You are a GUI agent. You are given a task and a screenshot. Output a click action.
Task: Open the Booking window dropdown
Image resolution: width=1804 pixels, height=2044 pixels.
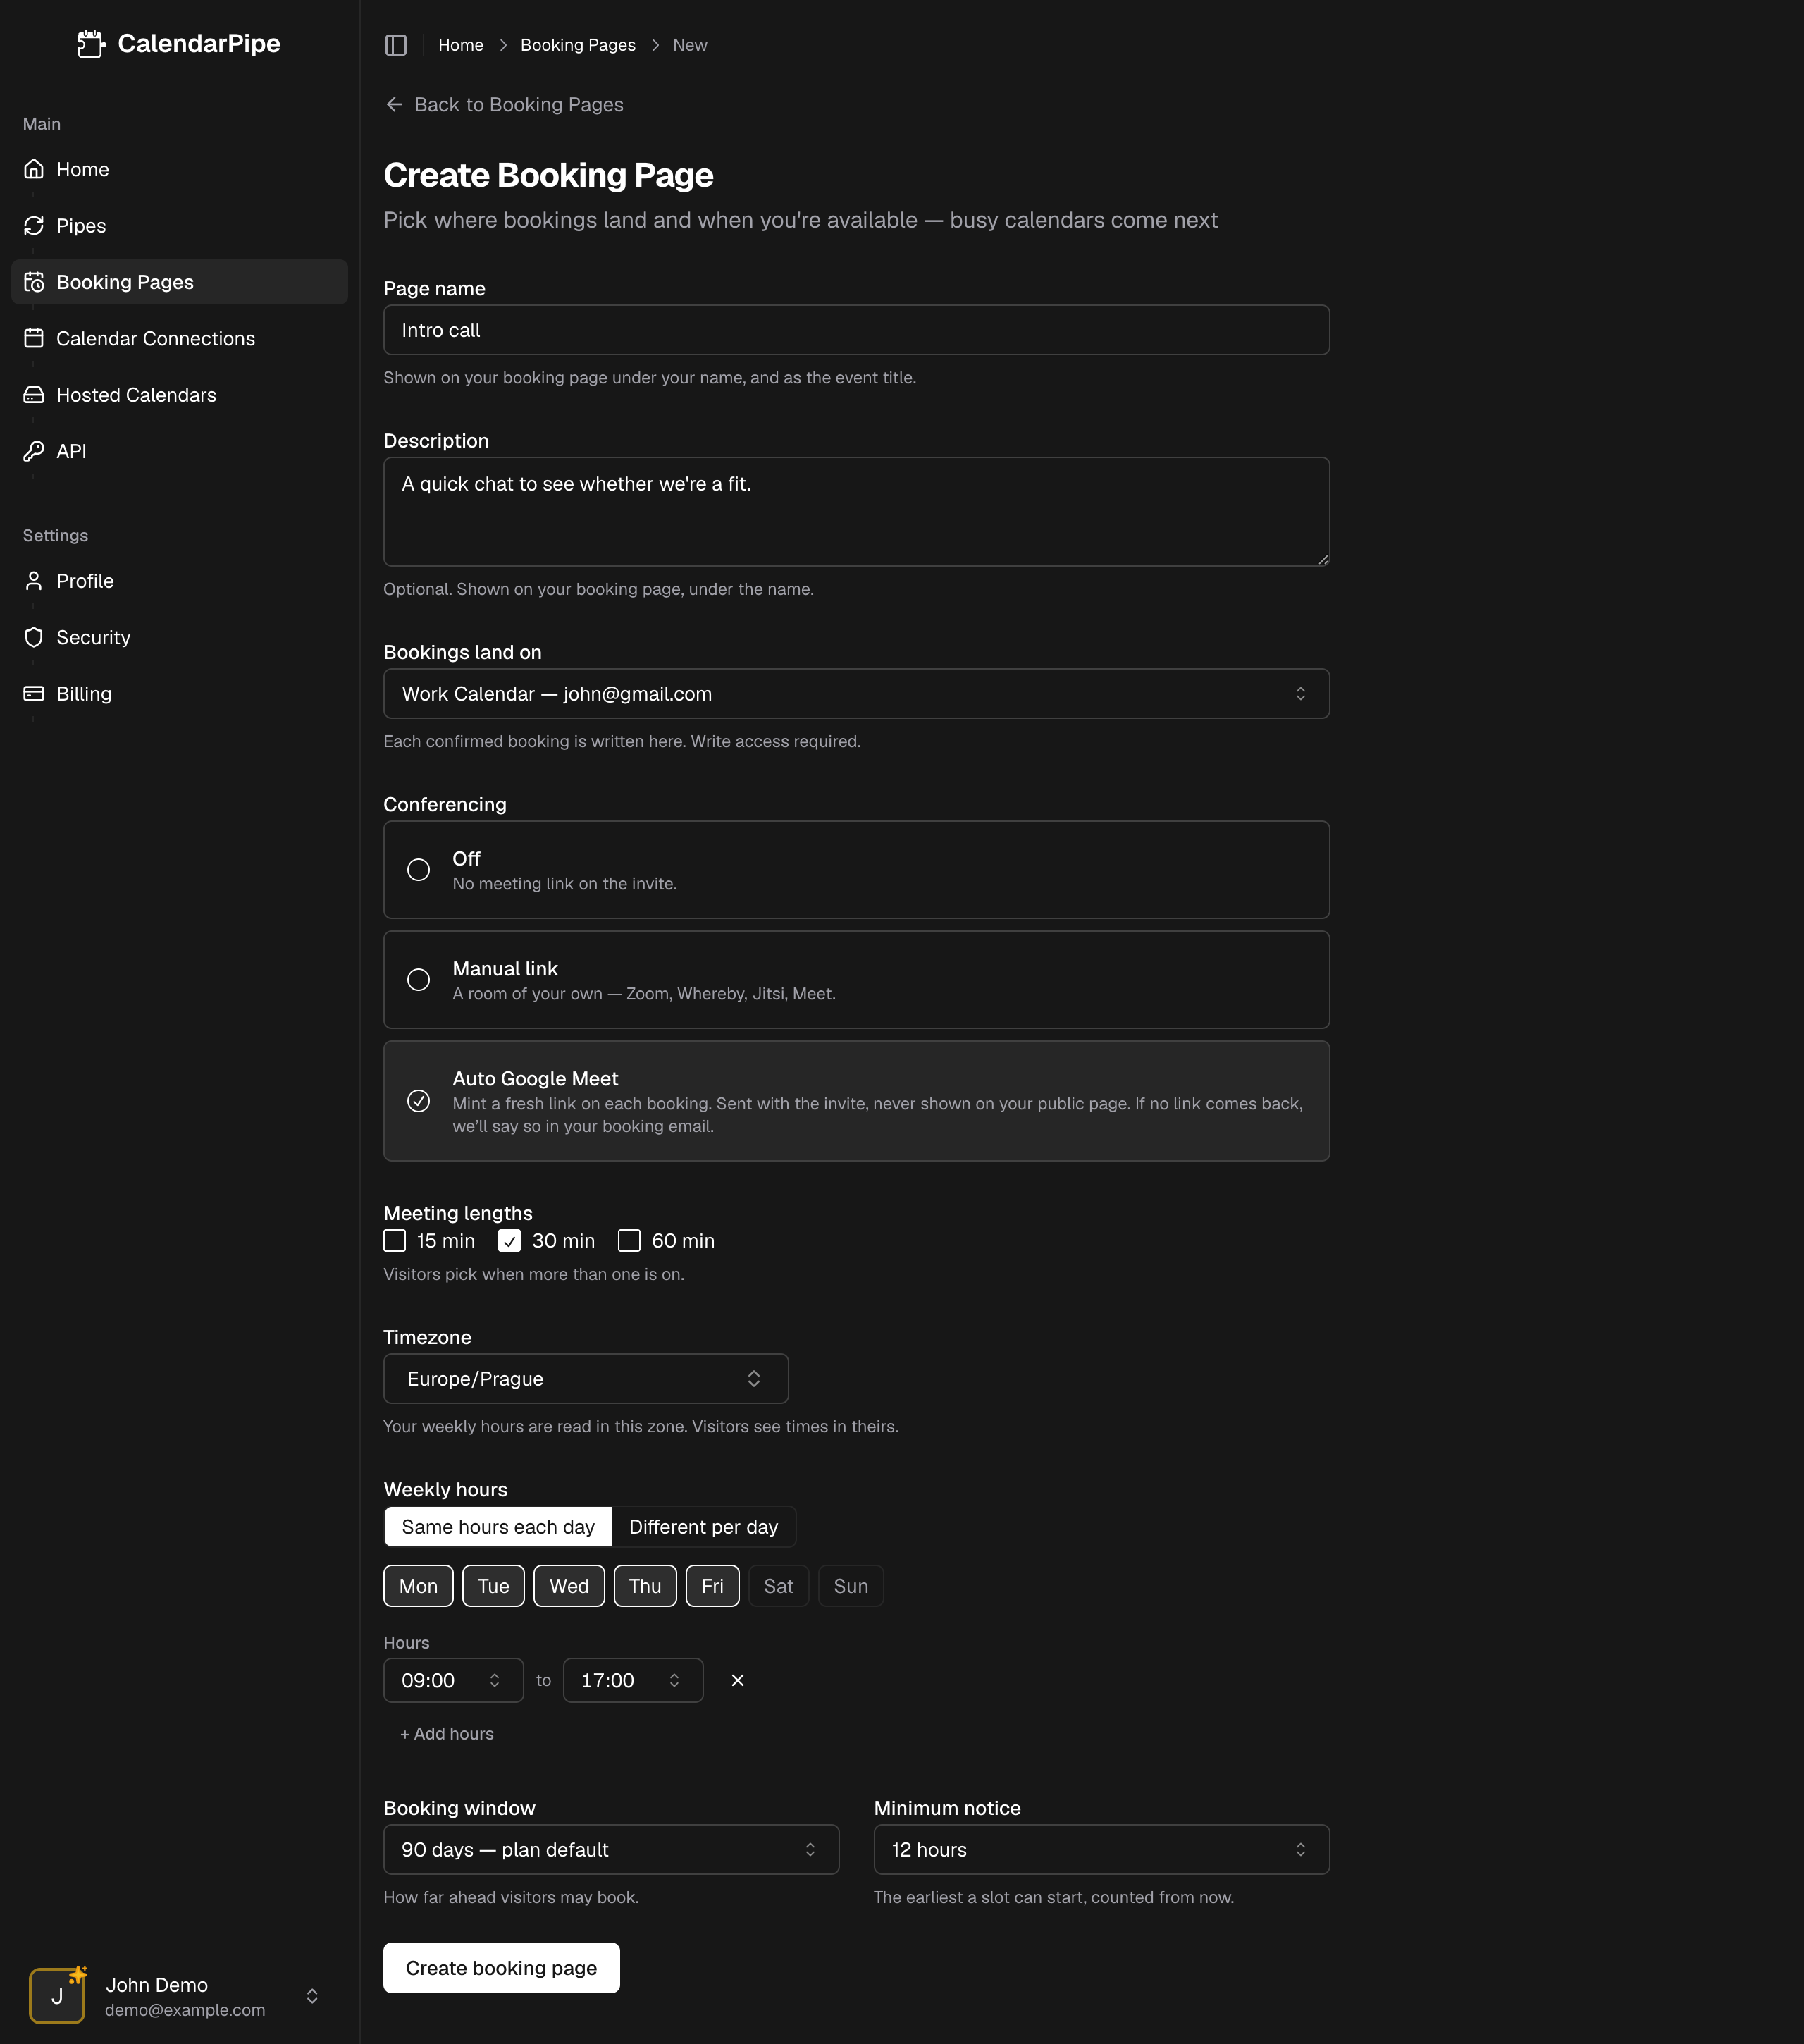tap(611, 1850)
